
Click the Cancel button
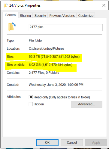pos(72,142)
